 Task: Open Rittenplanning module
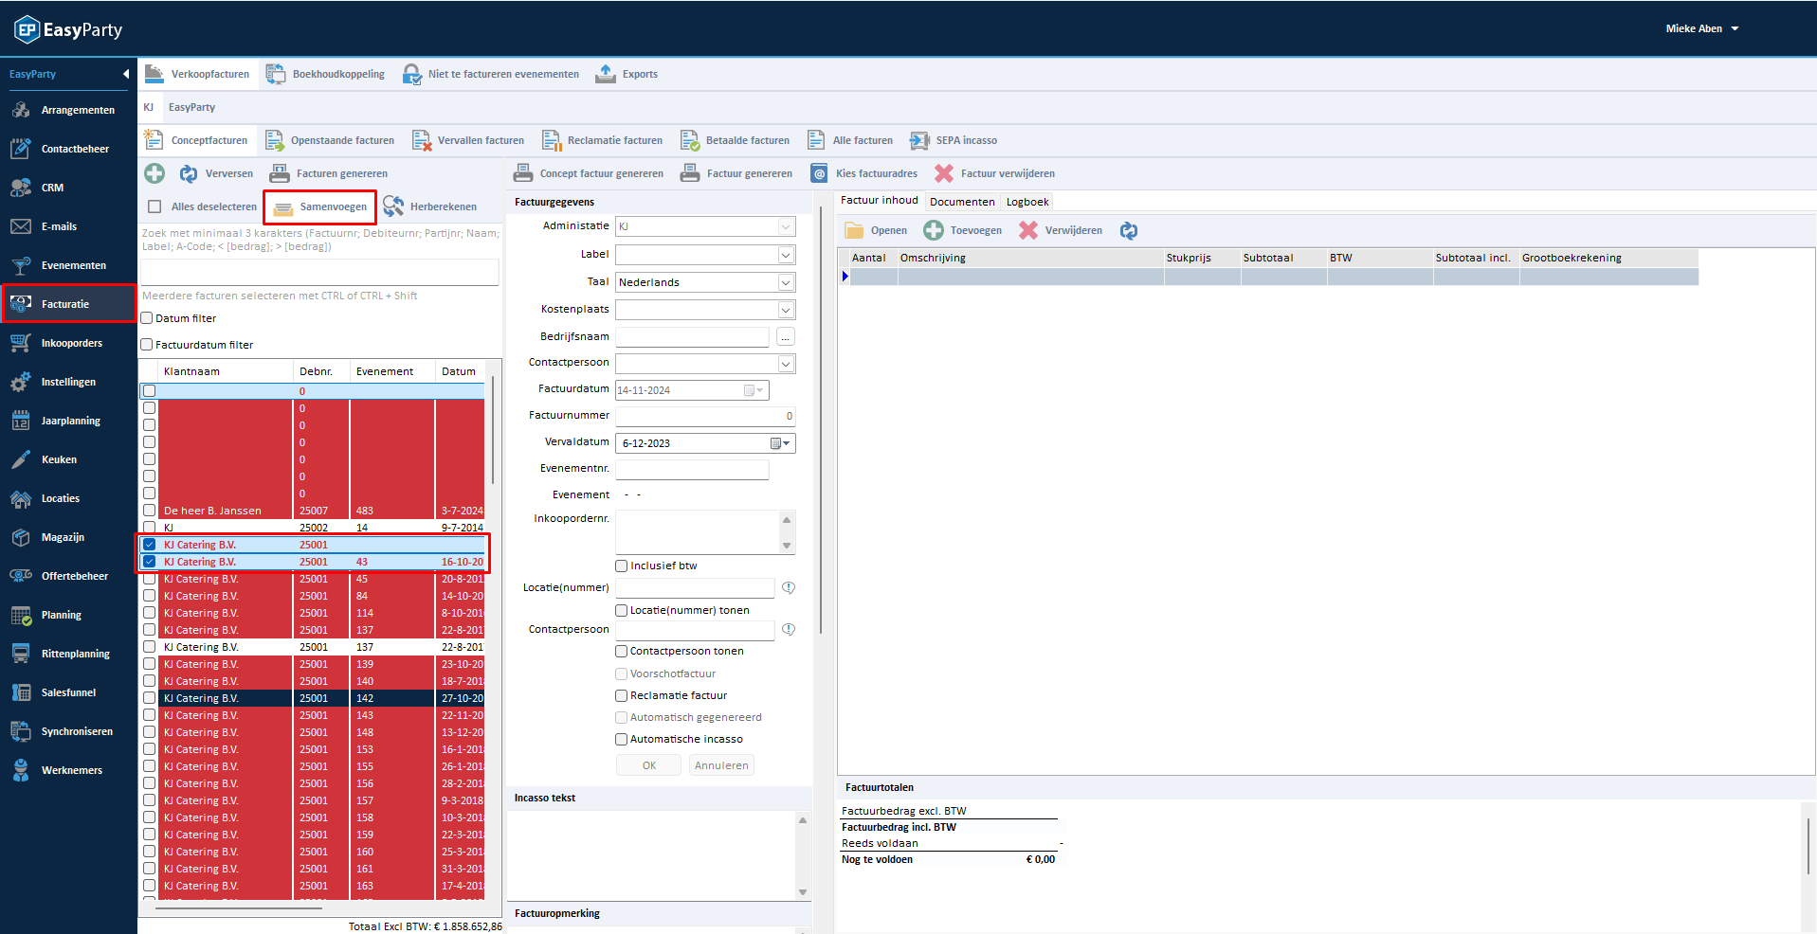click(x=61, y=654)
